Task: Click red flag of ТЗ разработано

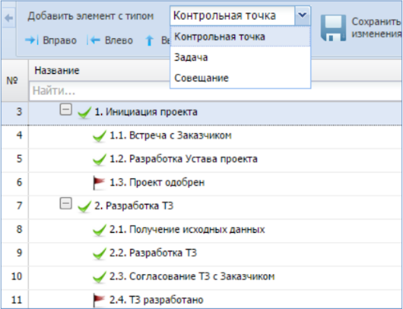Action: pos(99,300)
